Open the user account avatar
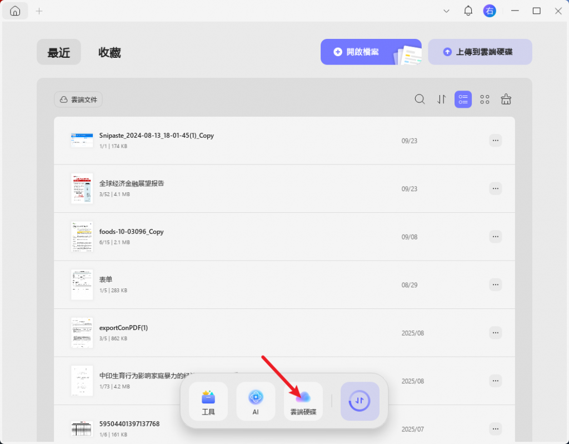This screenshot has width=569, height=444. point(490,11)
